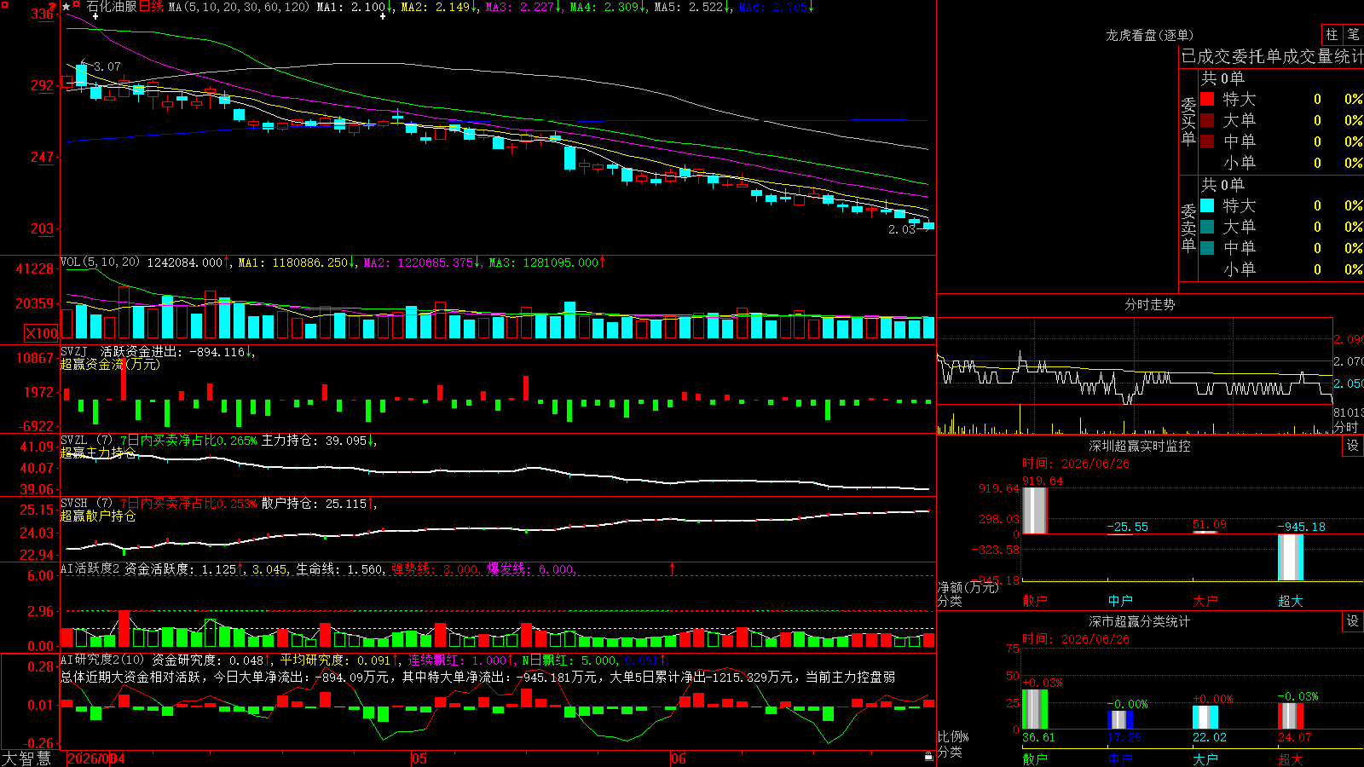Select the cyan 特大 sell order swatch
The image size is (1364, 767).
1207,205
